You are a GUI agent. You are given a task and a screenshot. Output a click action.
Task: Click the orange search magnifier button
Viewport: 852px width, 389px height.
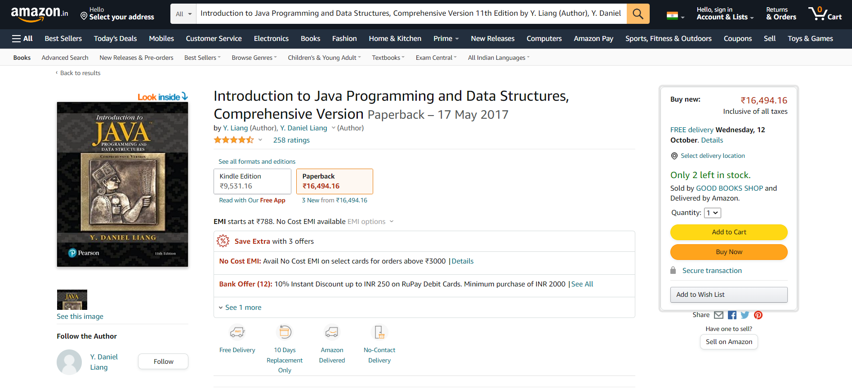tap(638, 13)
